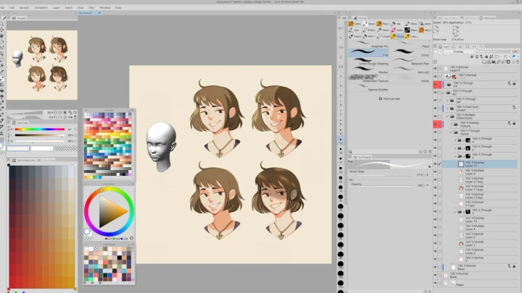Pick a color in the color wheel triangle
The height and width of the screenshot is (293, 522).
click(x=112, y=213)
